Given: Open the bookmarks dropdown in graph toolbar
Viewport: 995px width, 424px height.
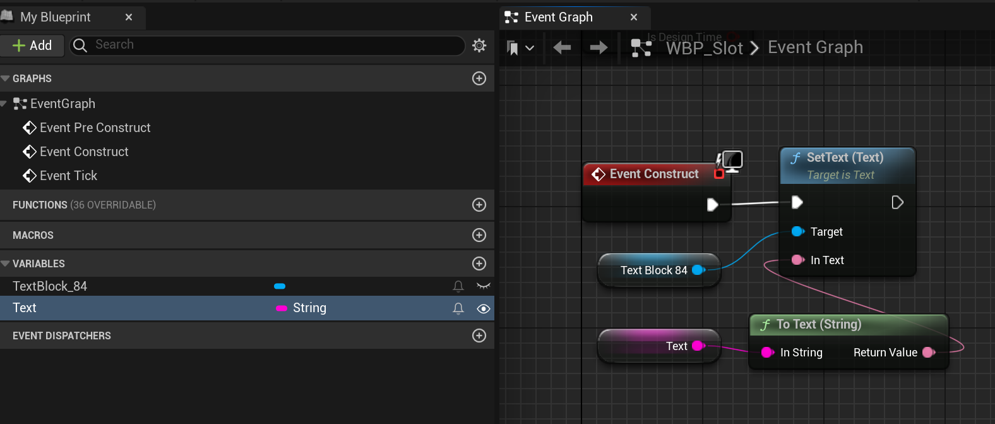Looking at the screenshot, I should coord(521,47).
